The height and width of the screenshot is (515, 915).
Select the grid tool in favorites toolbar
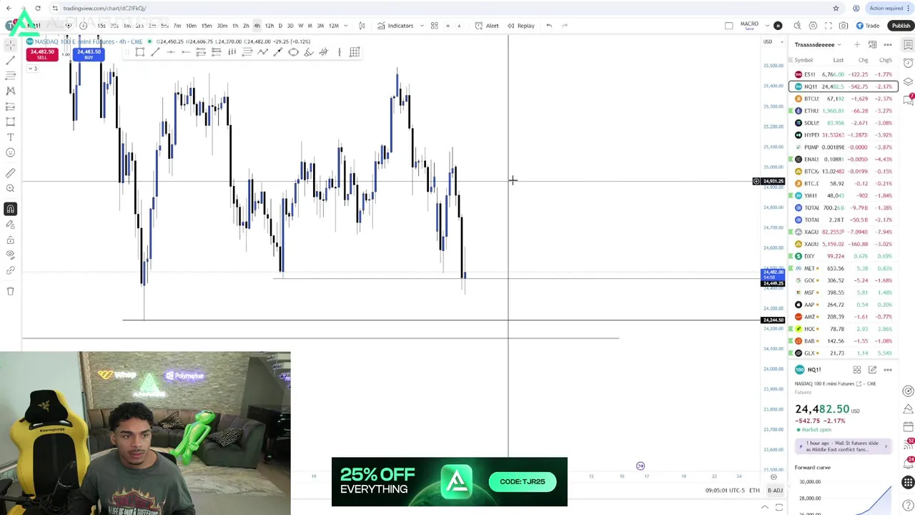point(354,51)
